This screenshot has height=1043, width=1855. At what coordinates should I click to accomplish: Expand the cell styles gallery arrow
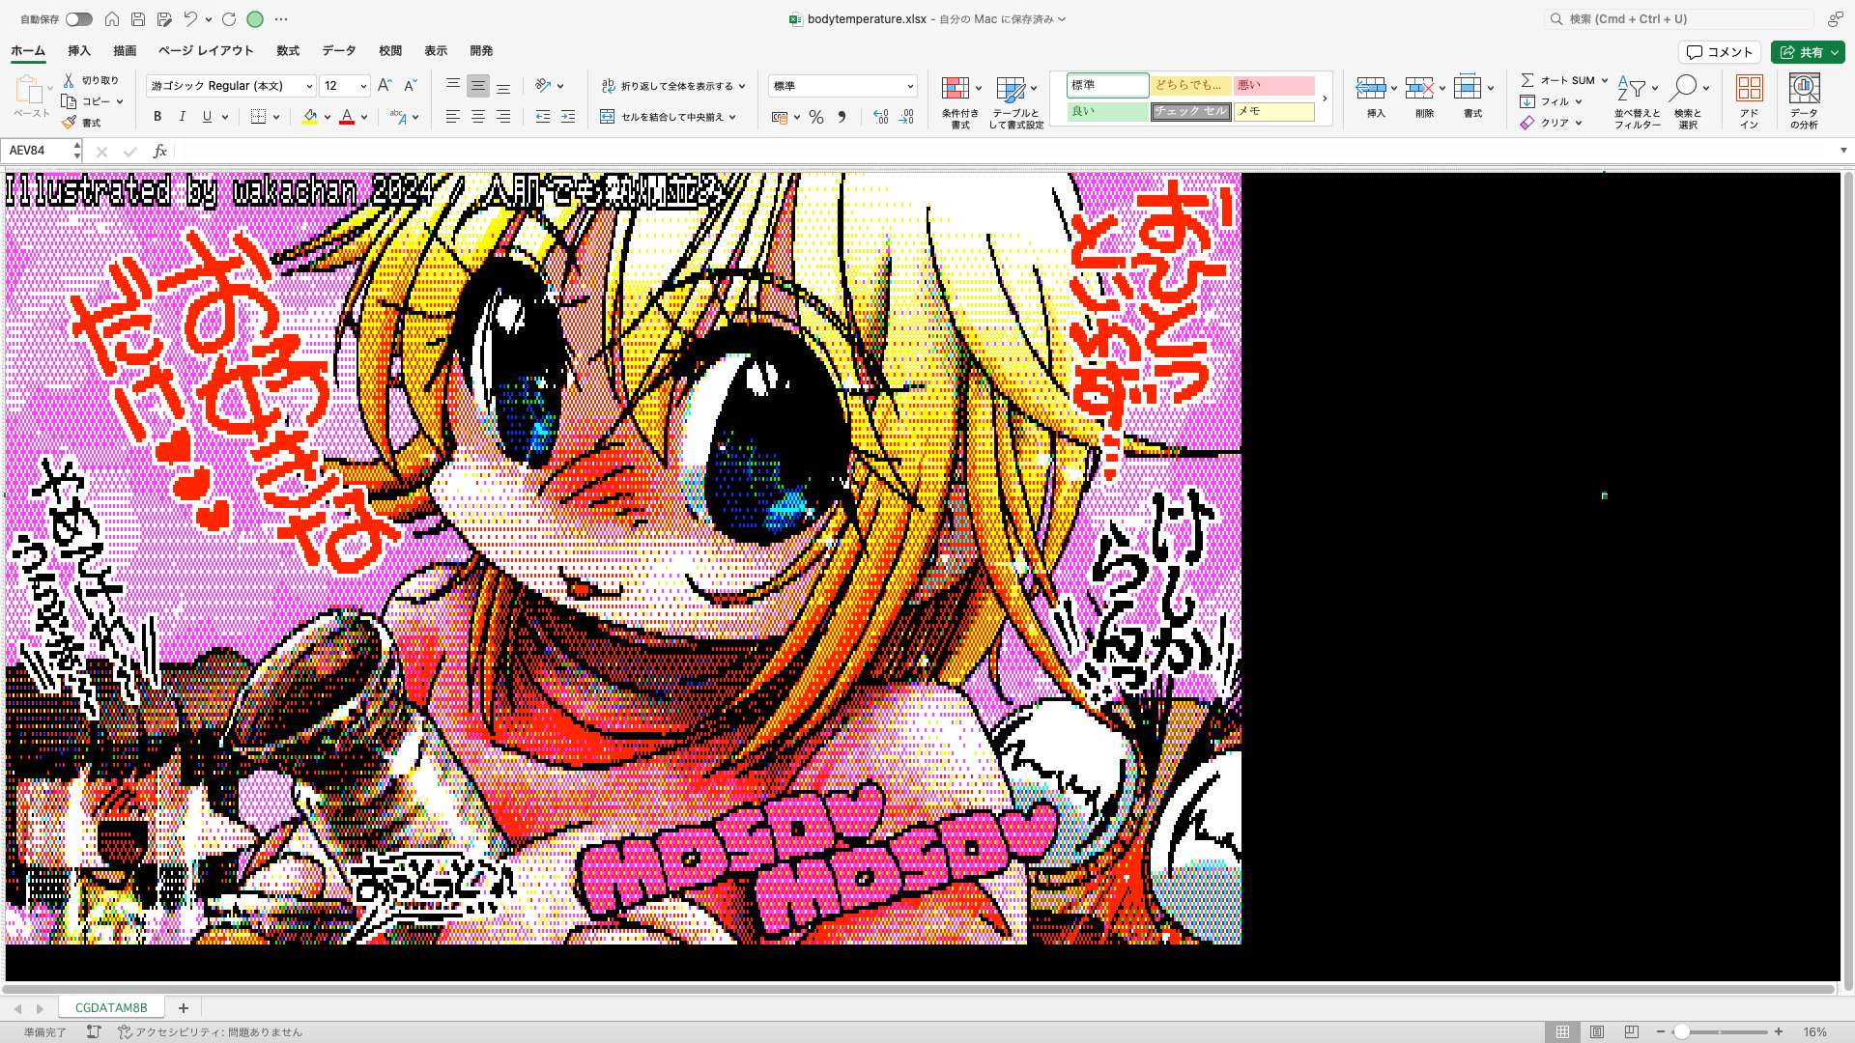[x=1325, y=99]
